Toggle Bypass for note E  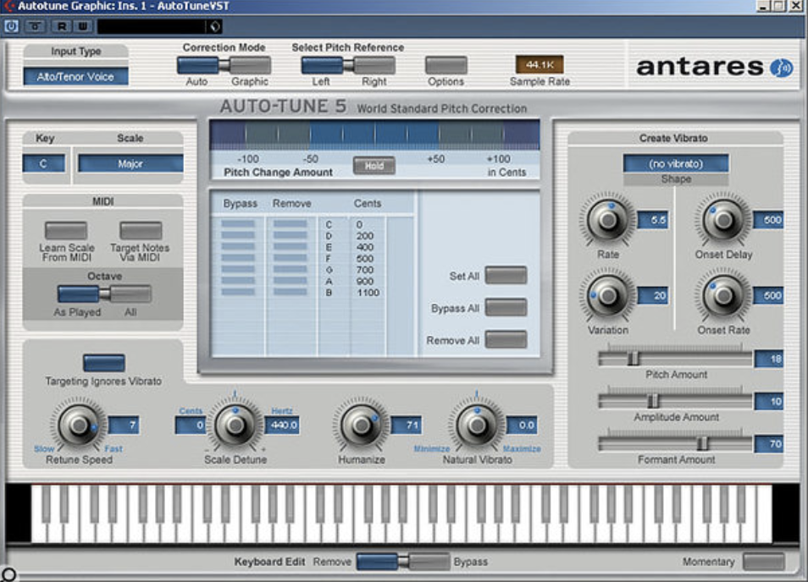[x=238, y=246]
